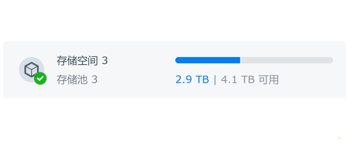Click the green healthy checkmark badge
This screenshot has width=353, height=163.
40,78
